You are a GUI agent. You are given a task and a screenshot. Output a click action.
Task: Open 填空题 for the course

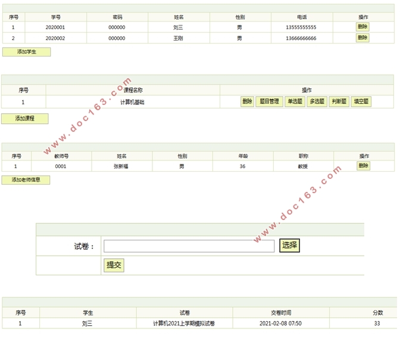tap(361, 102)
